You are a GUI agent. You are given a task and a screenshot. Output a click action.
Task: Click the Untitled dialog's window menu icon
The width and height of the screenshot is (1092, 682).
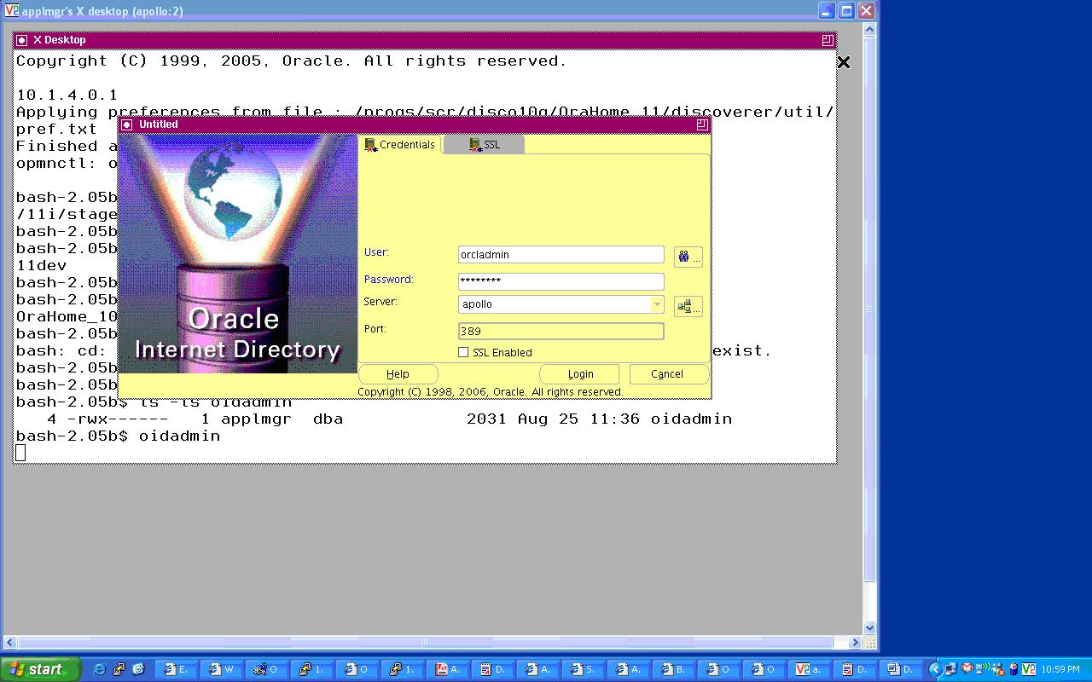[127, 124]
